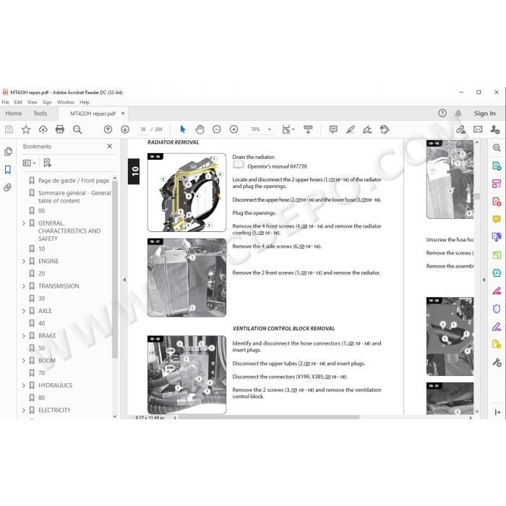Expand GENERAL, CHARACTERISTICS AND SAFETY bookmark

[24, 223]
